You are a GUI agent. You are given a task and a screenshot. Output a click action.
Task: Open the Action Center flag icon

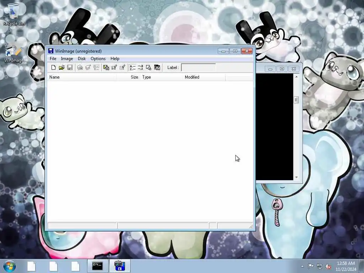[311, 266]
